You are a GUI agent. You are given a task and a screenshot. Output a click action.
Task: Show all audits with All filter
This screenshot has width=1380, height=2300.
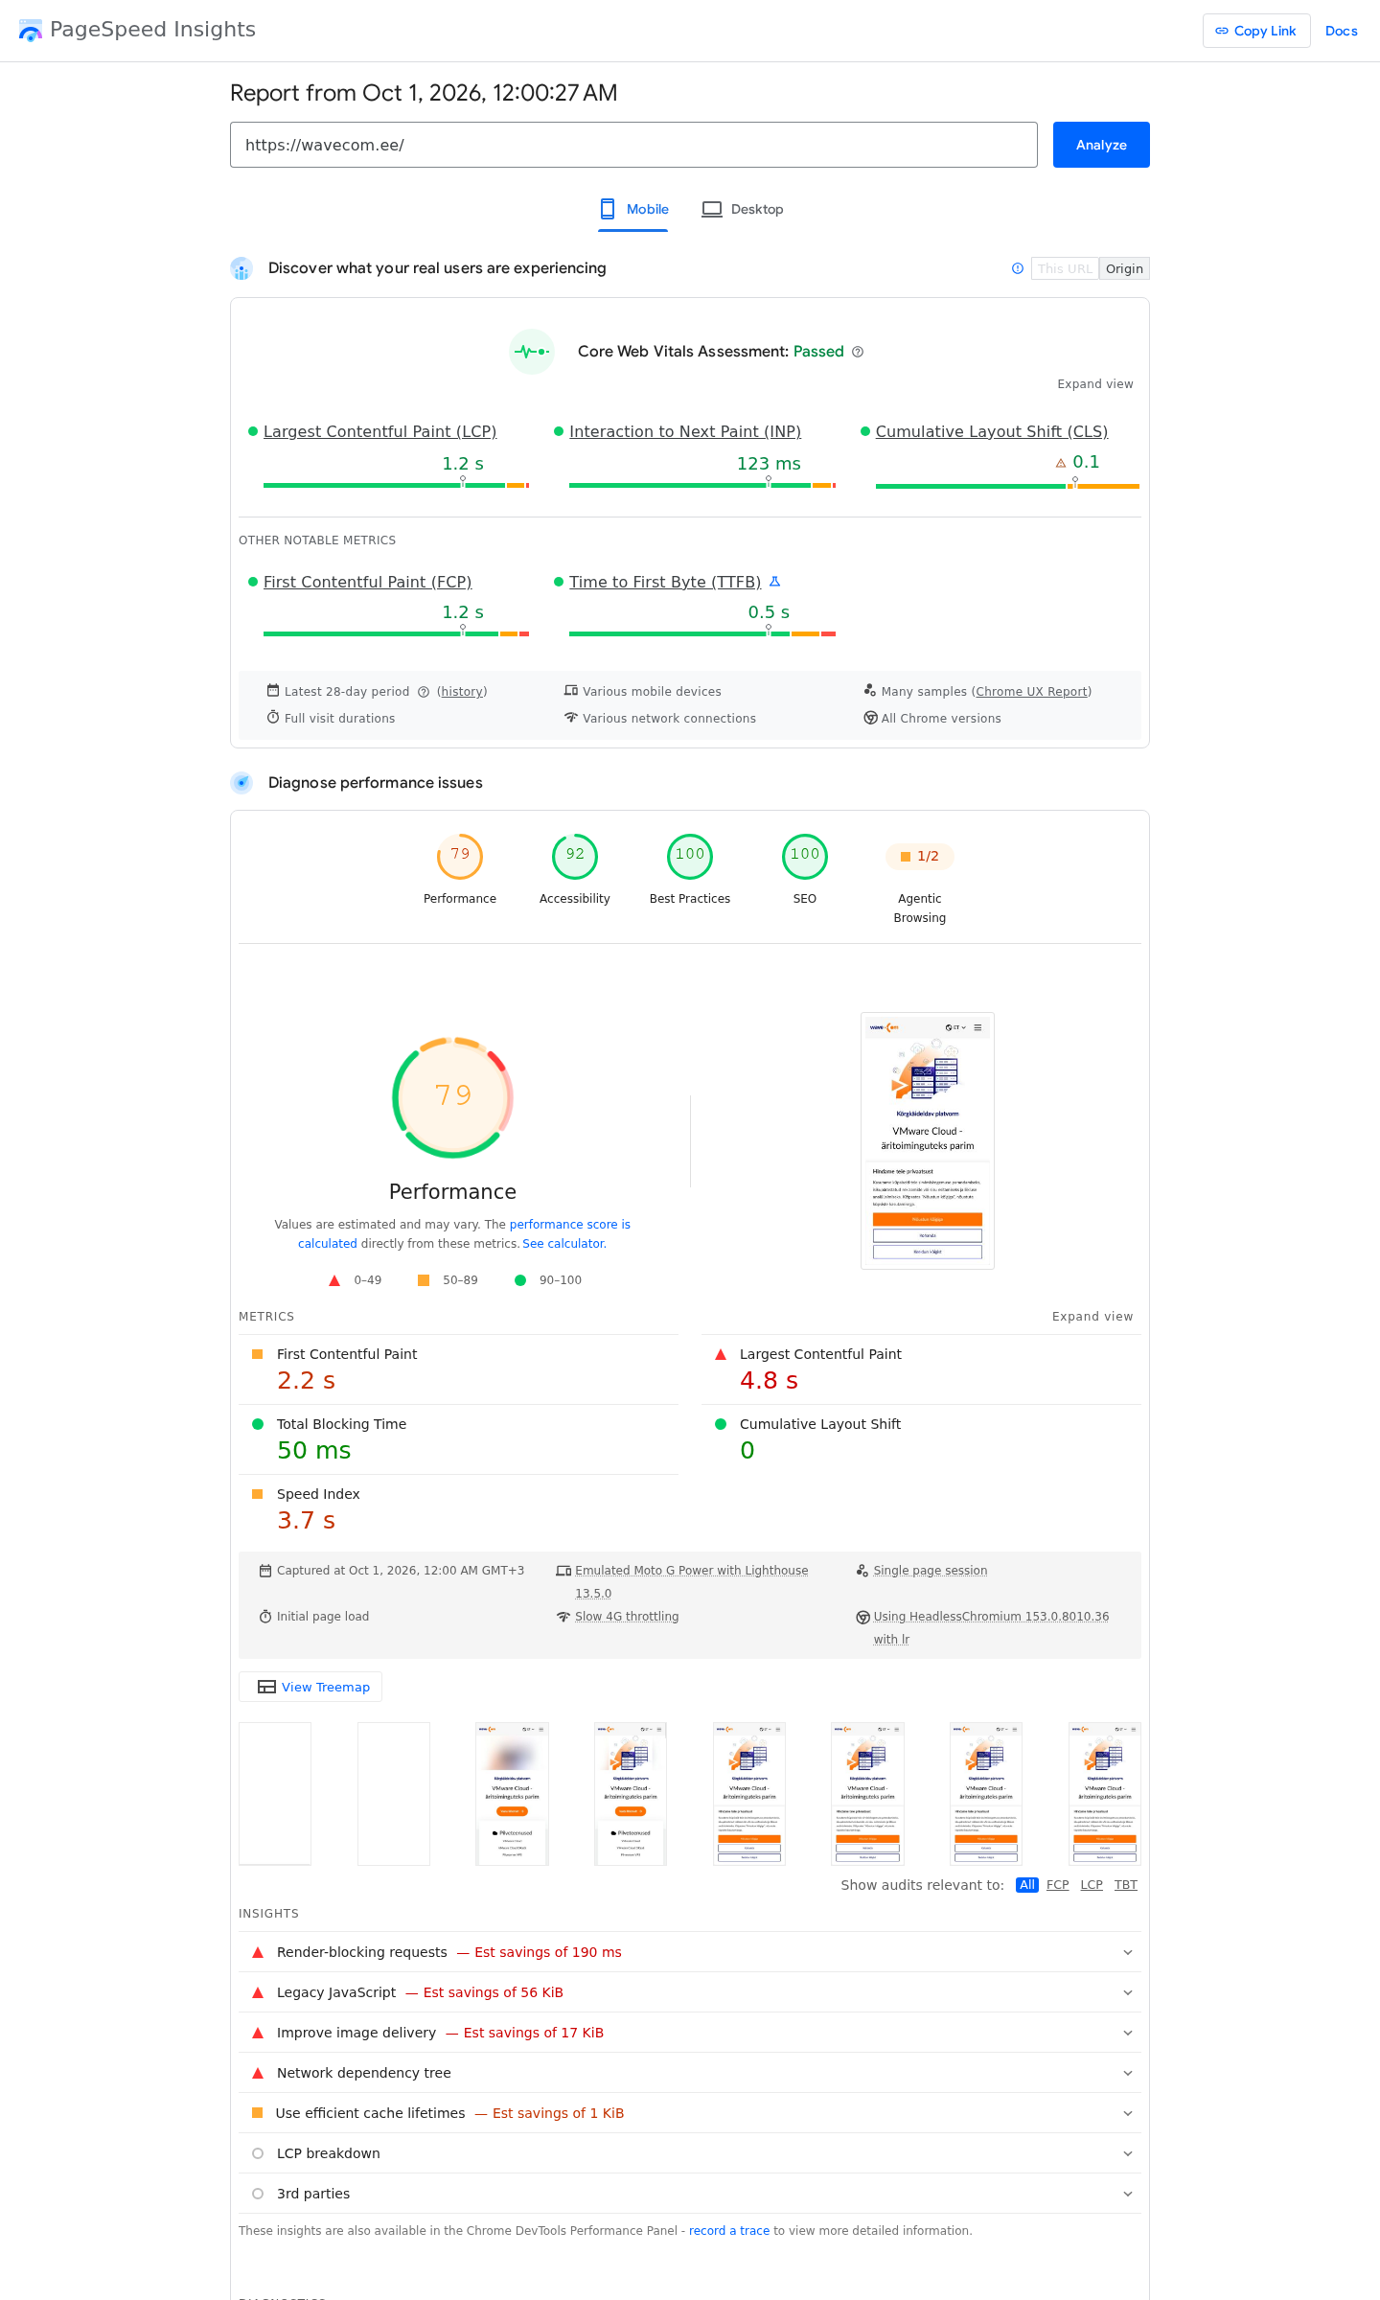[x=1027, y=1885]
